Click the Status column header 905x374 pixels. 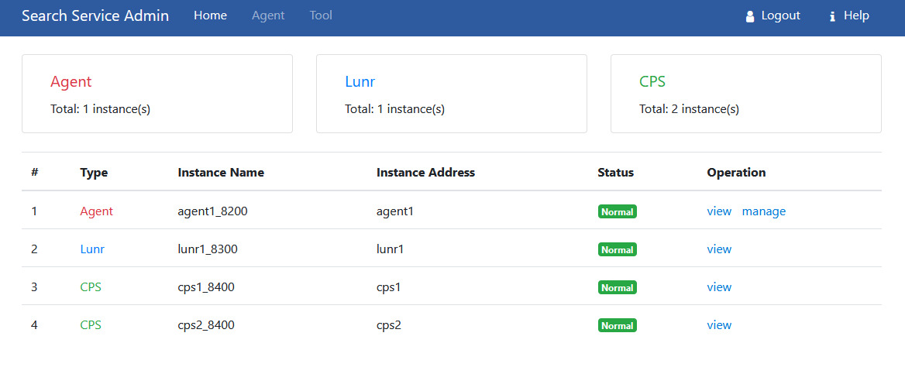[x=616, y=172]
